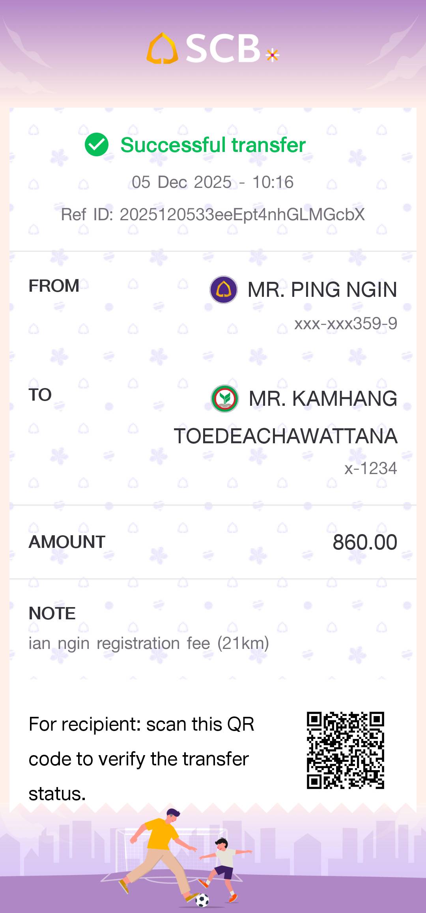Screen dimensions: 426x913
Task: Click sender name MR. PING NGIN
Action: pyautogui.click(x=322, y=290)
